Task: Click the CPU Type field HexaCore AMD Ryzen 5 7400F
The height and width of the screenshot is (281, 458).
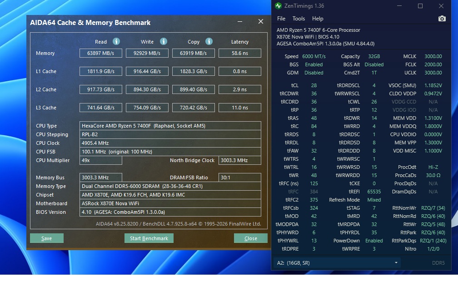Action: pos(170,126)
